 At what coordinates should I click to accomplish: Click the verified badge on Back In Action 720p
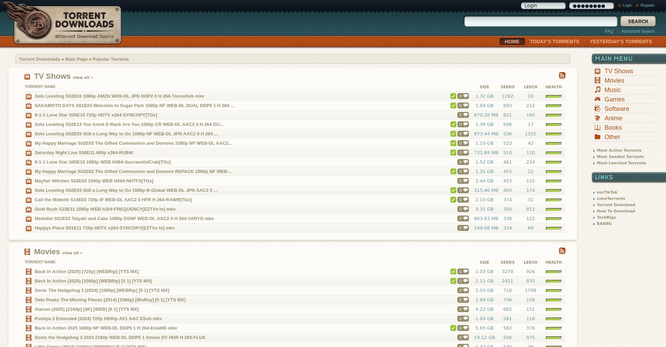453,271
